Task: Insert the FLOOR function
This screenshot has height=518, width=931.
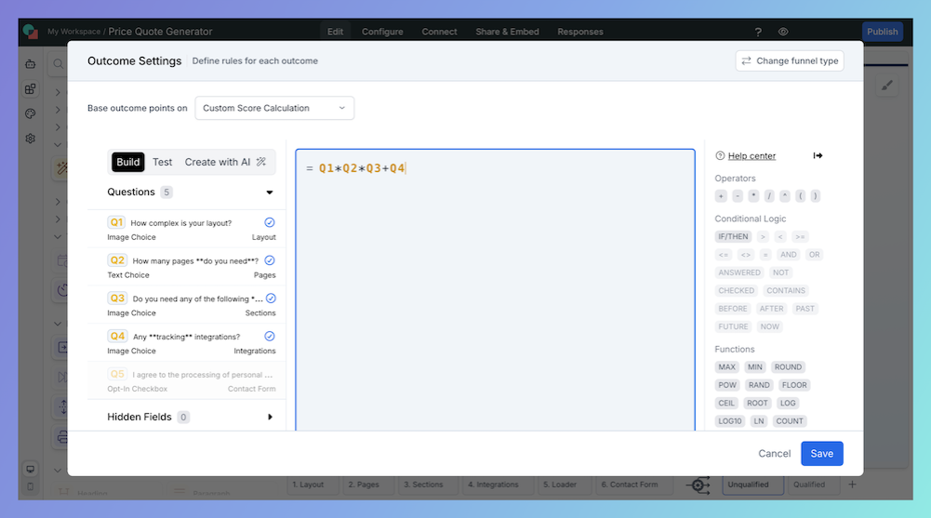Action: [x=794, y=385]
